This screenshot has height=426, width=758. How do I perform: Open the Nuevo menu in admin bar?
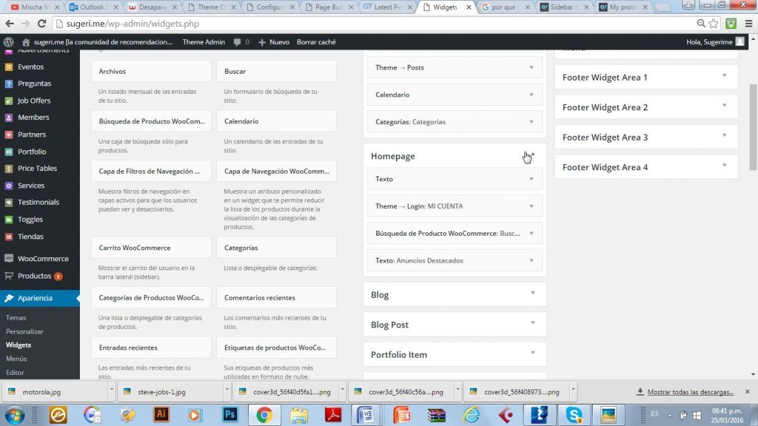(274, 42)
